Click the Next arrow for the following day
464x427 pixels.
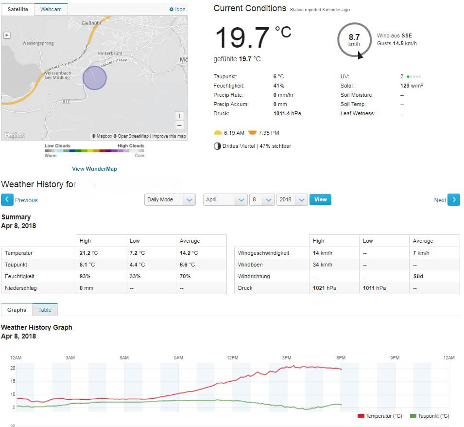[453, 199]
